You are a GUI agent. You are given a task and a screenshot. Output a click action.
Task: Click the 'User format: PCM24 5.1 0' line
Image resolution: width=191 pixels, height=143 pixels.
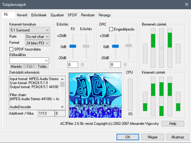[x=29, y=83]
